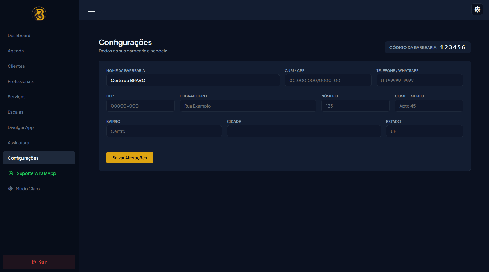
Task: Open the Dashboard menu item
Action: pyautogui.click(x=39, y=36)
